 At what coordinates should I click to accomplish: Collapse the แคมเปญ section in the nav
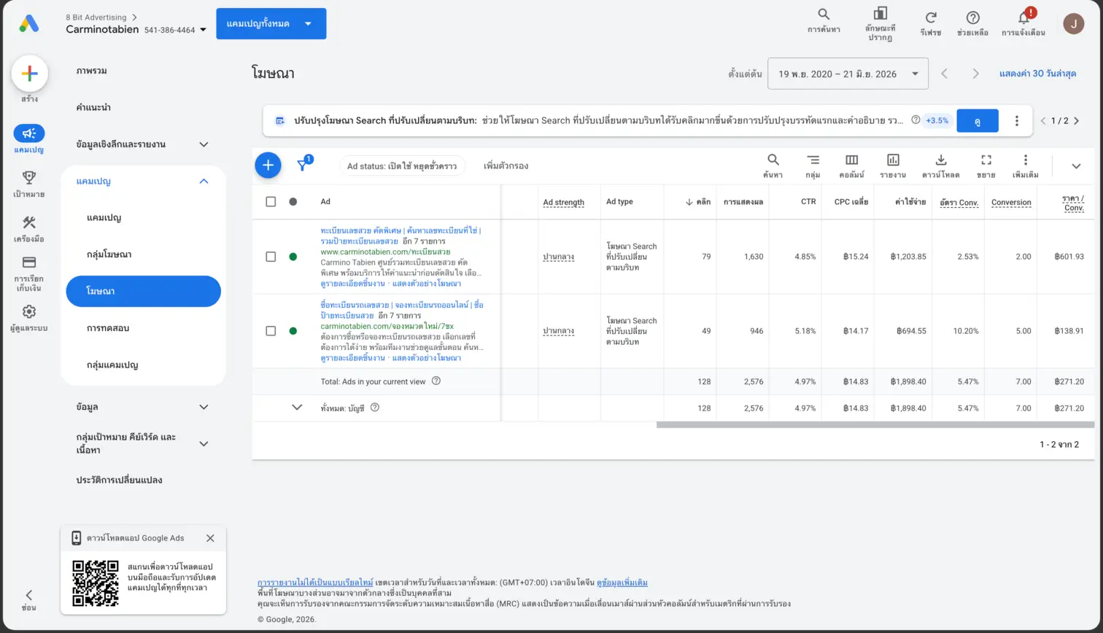204,181
